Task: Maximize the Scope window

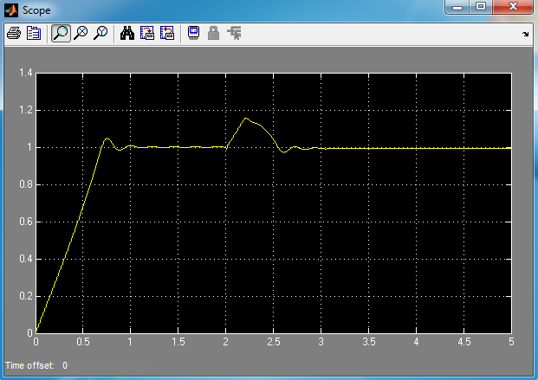Action: (481, 8)
